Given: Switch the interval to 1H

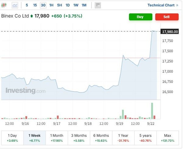Looking at the screenshot, I should click(51, 5).
